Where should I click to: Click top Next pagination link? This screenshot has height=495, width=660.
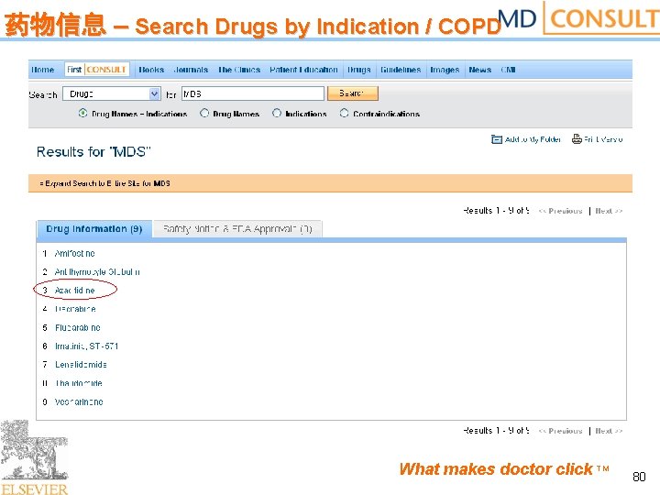[x=609, y=211]
